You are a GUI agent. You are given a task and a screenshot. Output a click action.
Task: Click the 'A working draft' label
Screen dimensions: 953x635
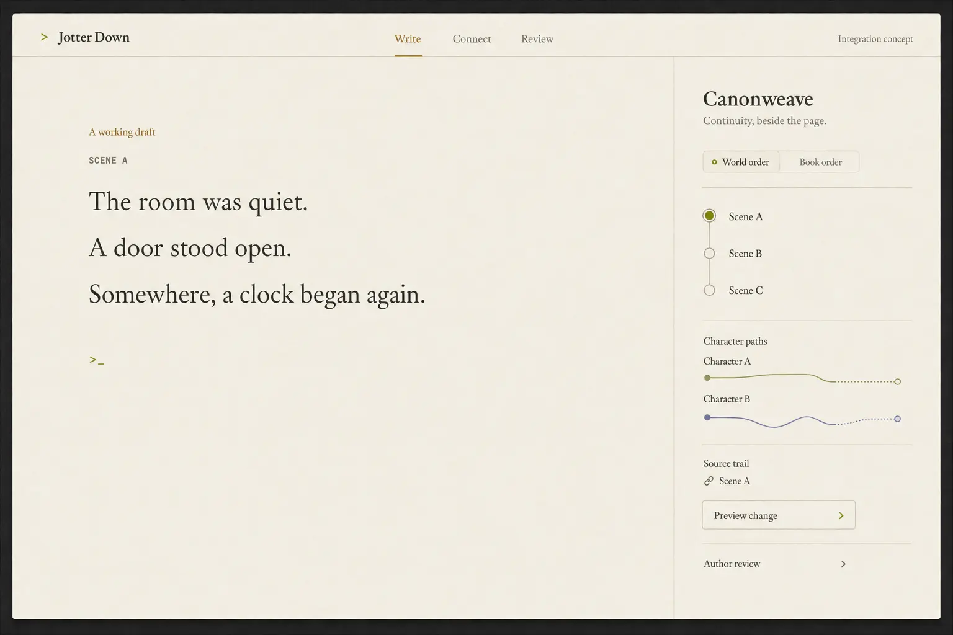122,132
